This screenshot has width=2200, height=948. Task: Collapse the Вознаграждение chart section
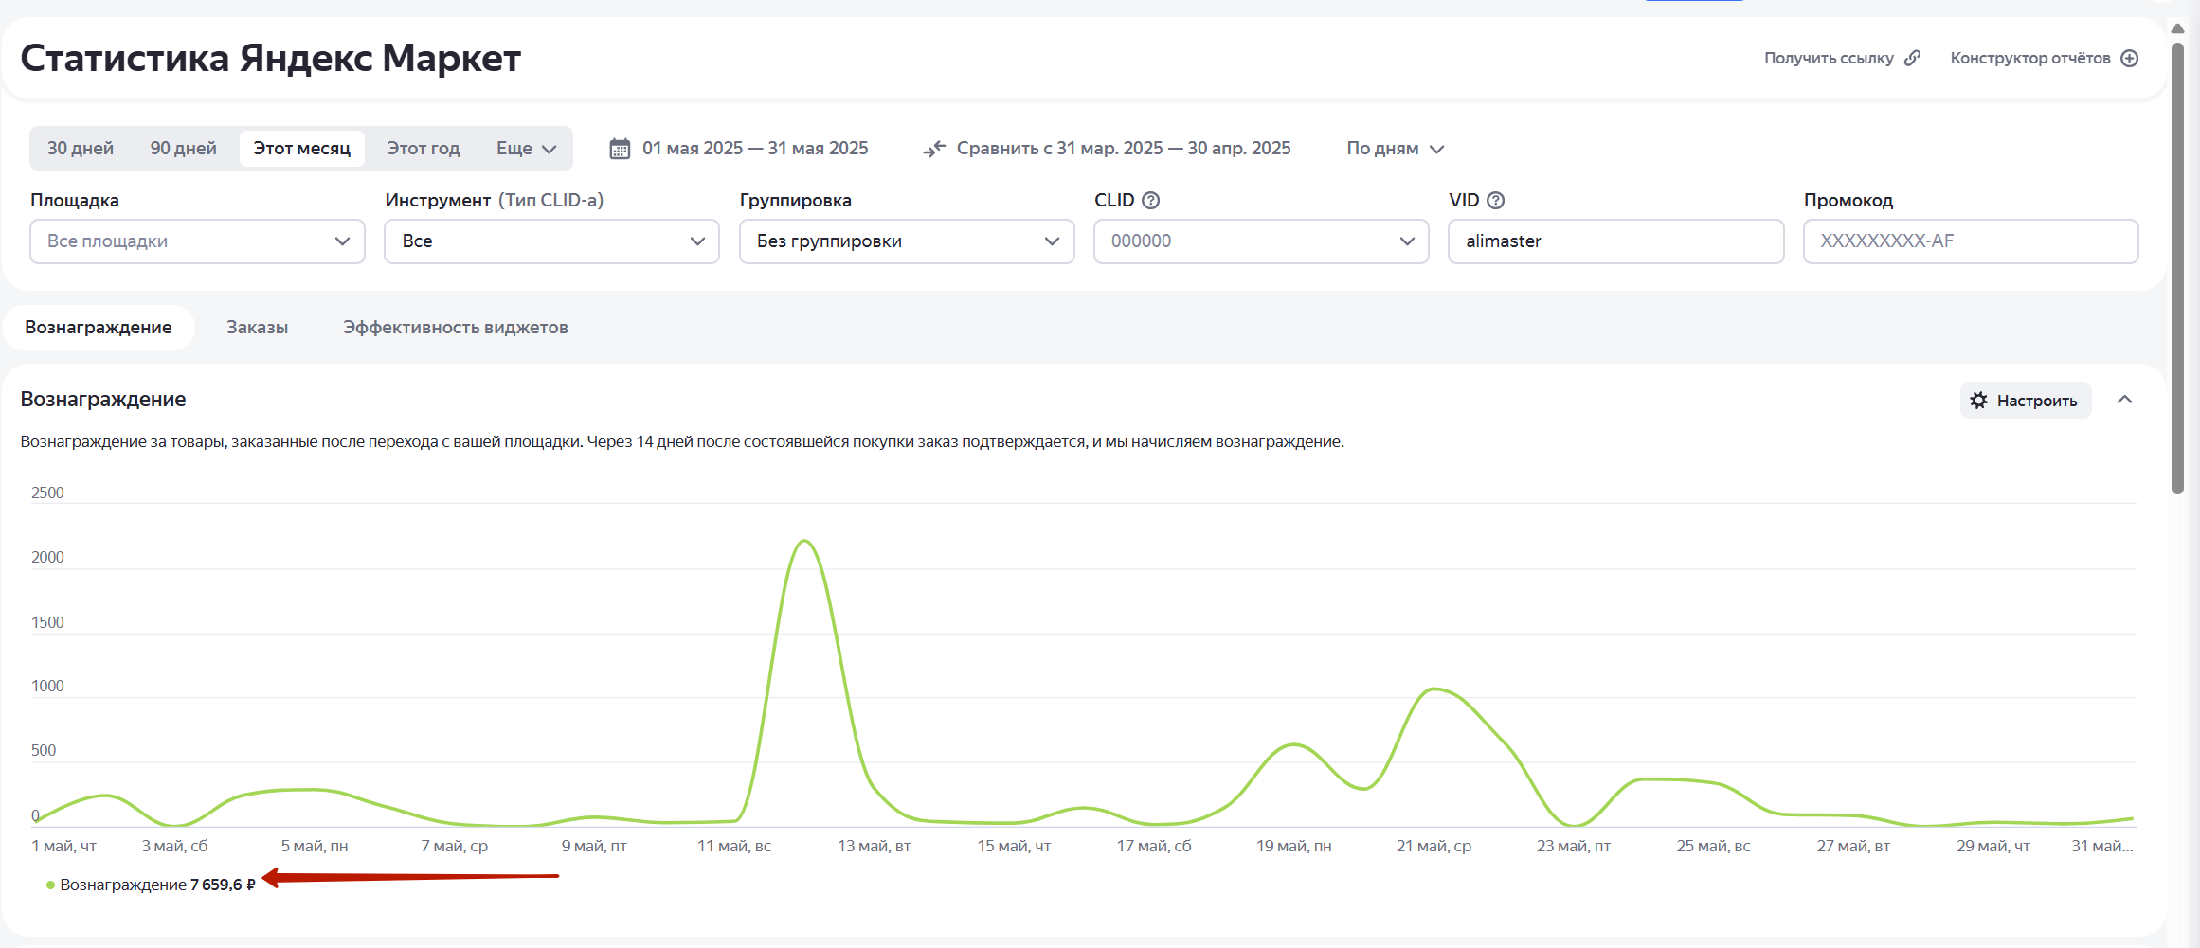click(2125, 400)
